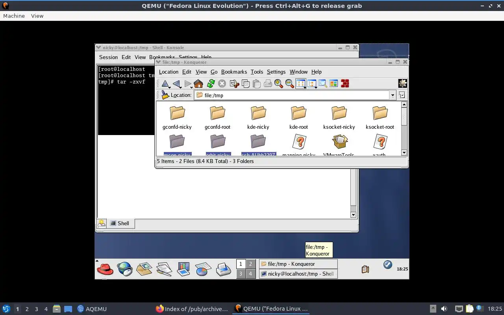This screenshot has width=504, height=315.
Task: Click the Klipper clipboard tray icon
Action: click(x=365, y=269)
